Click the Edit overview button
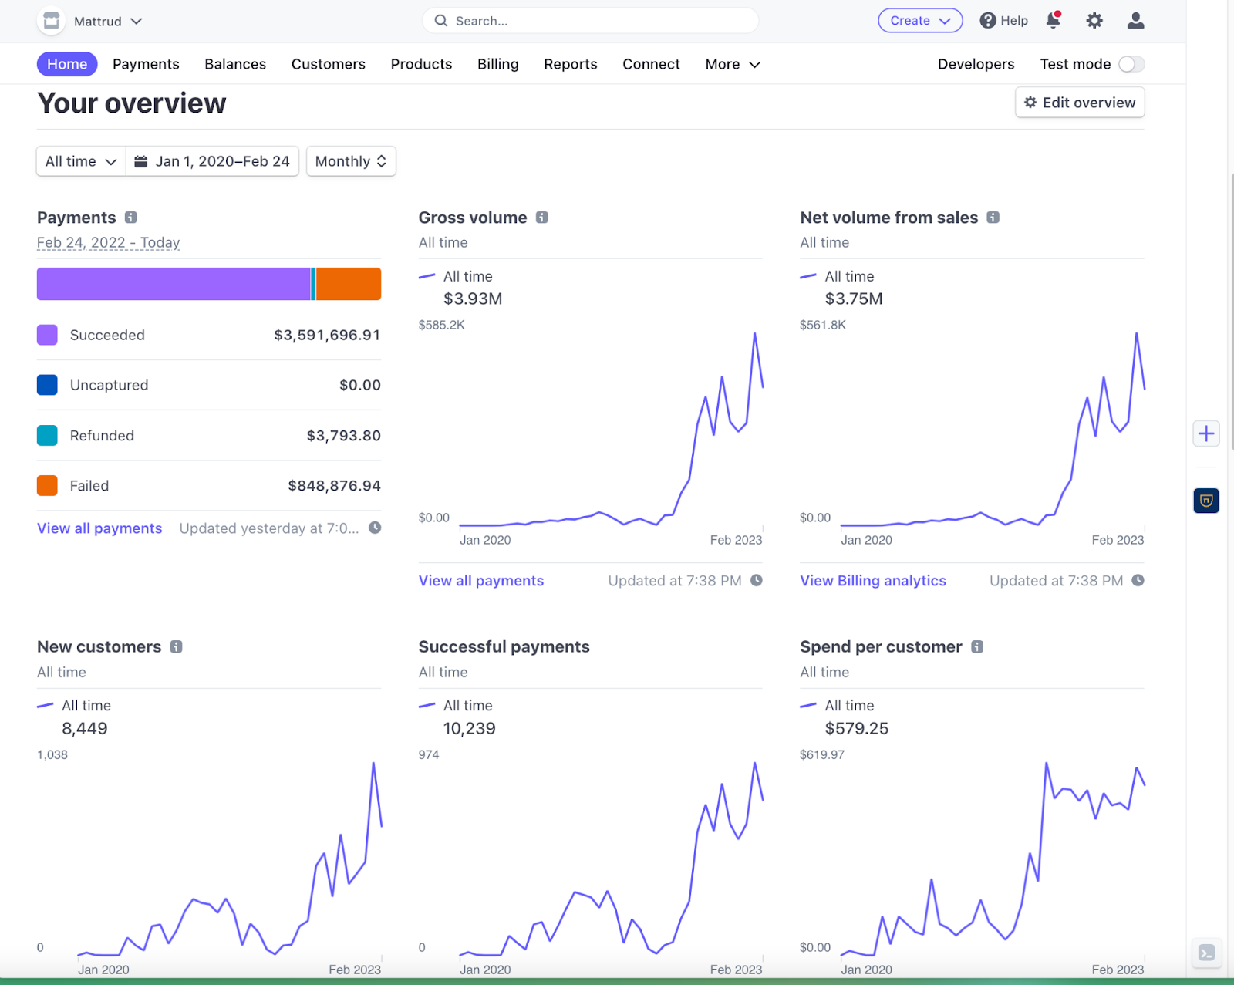 [1080, 103]
